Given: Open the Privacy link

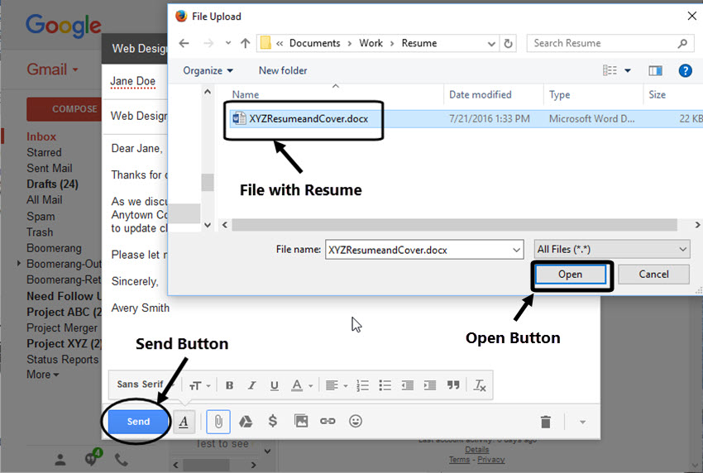Looking at the screenshot, I should 491,460.
